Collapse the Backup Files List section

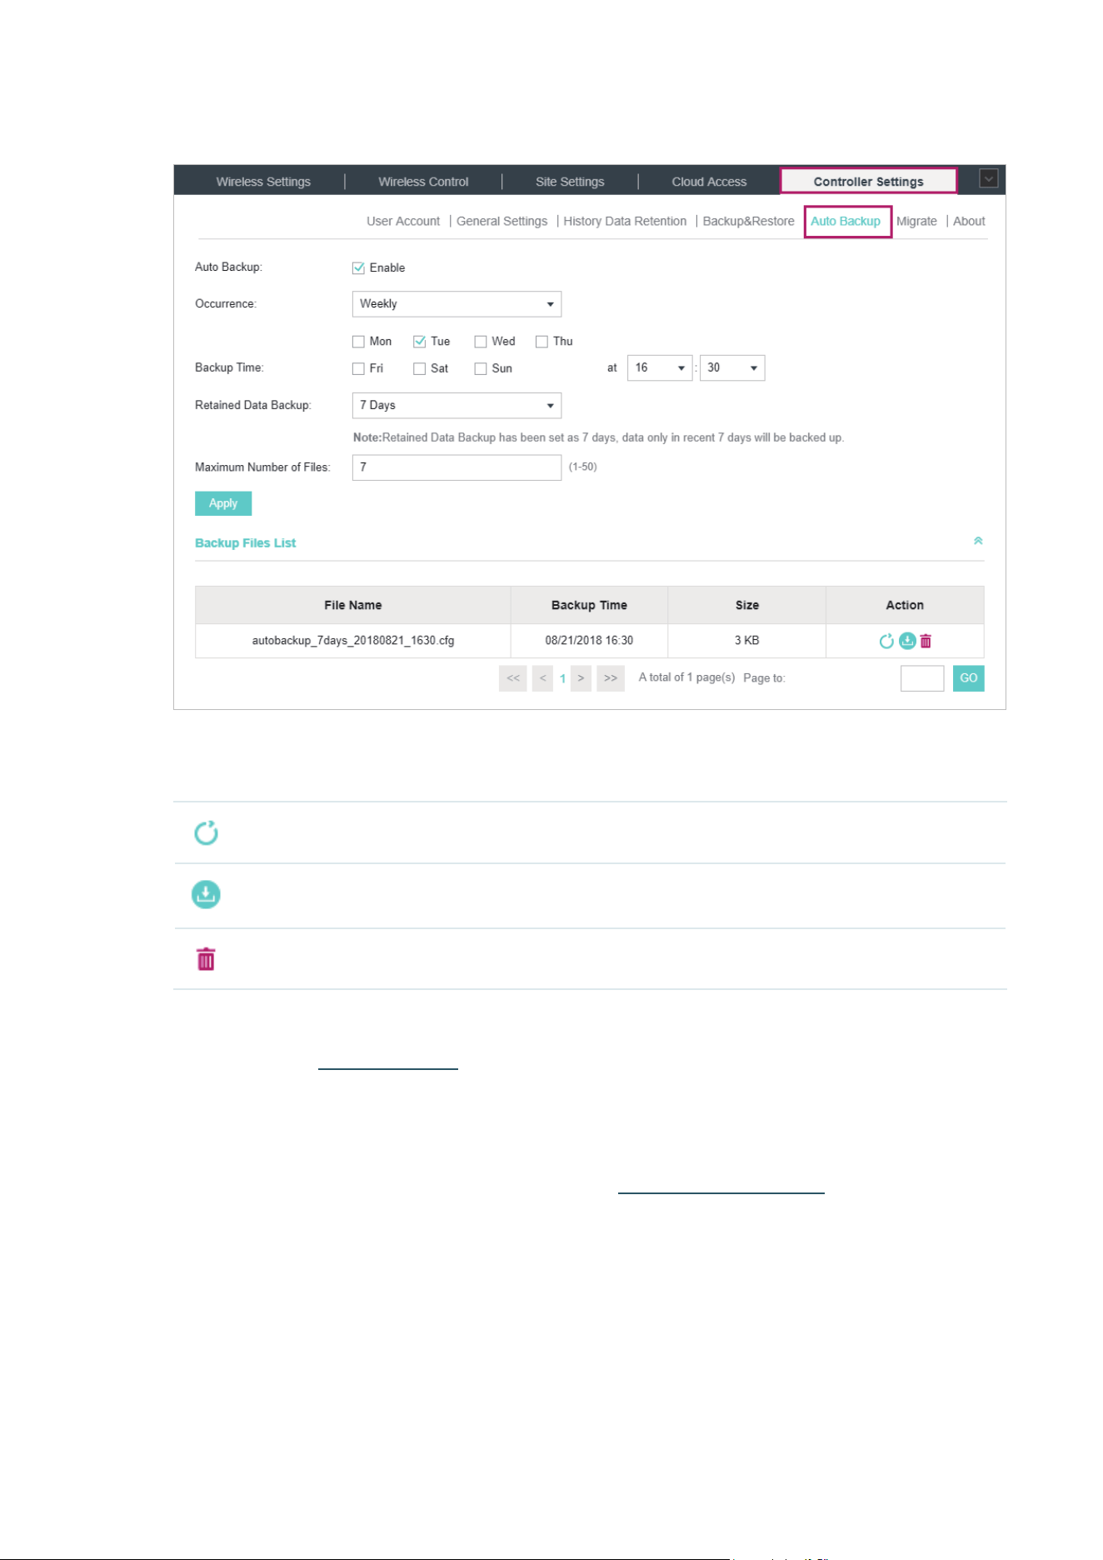click(978, 541)
